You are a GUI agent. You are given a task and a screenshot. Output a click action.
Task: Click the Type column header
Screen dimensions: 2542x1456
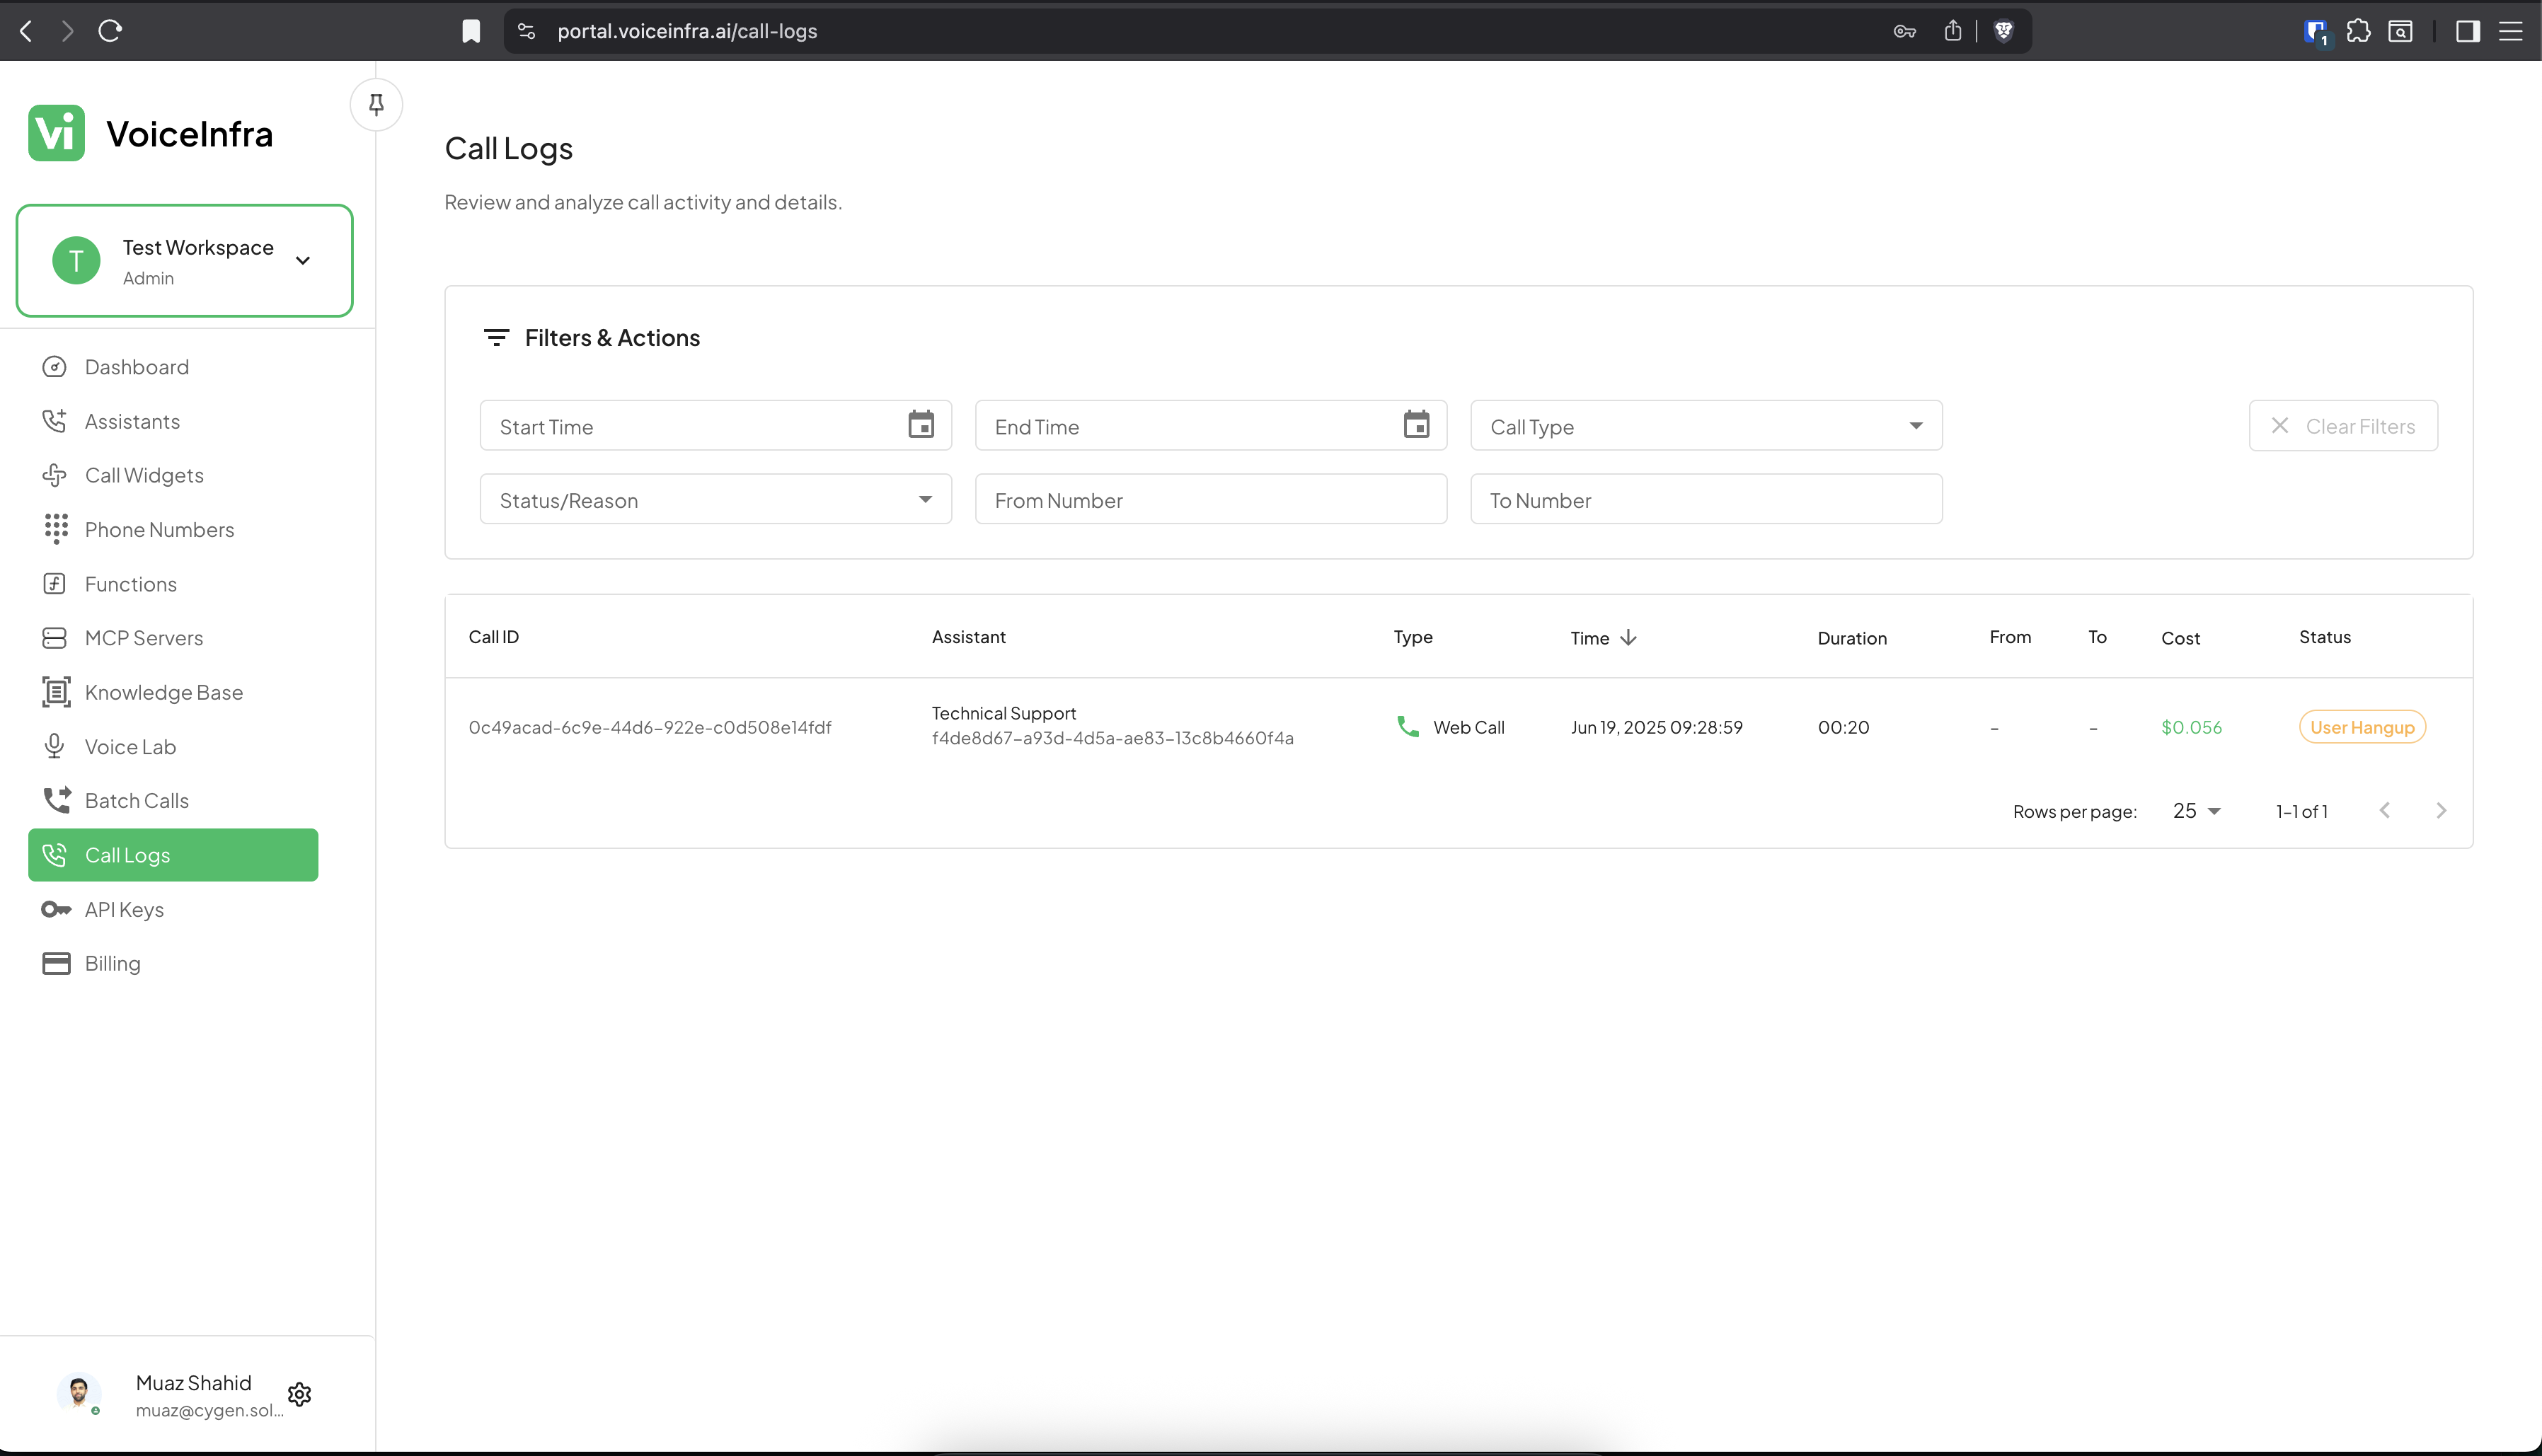pyautogui.click(x=1413, y=637)
